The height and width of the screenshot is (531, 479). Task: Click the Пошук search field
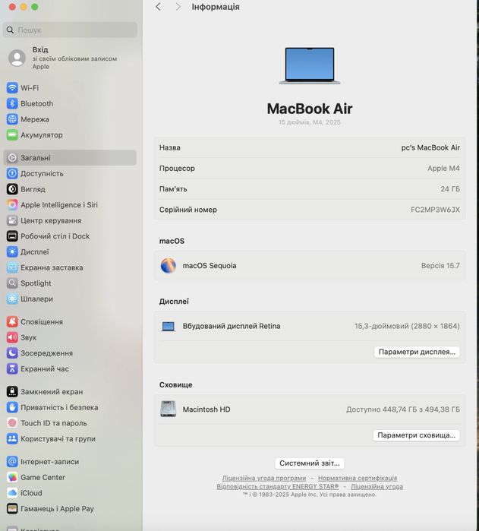click(x=70, y=30)
